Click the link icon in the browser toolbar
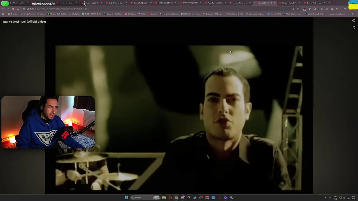 pos(337,9)
